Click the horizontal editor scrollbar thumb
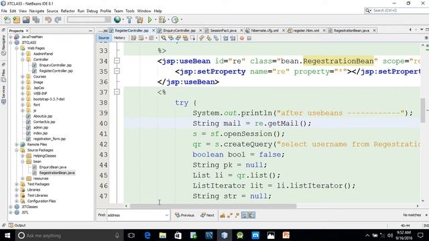 coord(213,206)
